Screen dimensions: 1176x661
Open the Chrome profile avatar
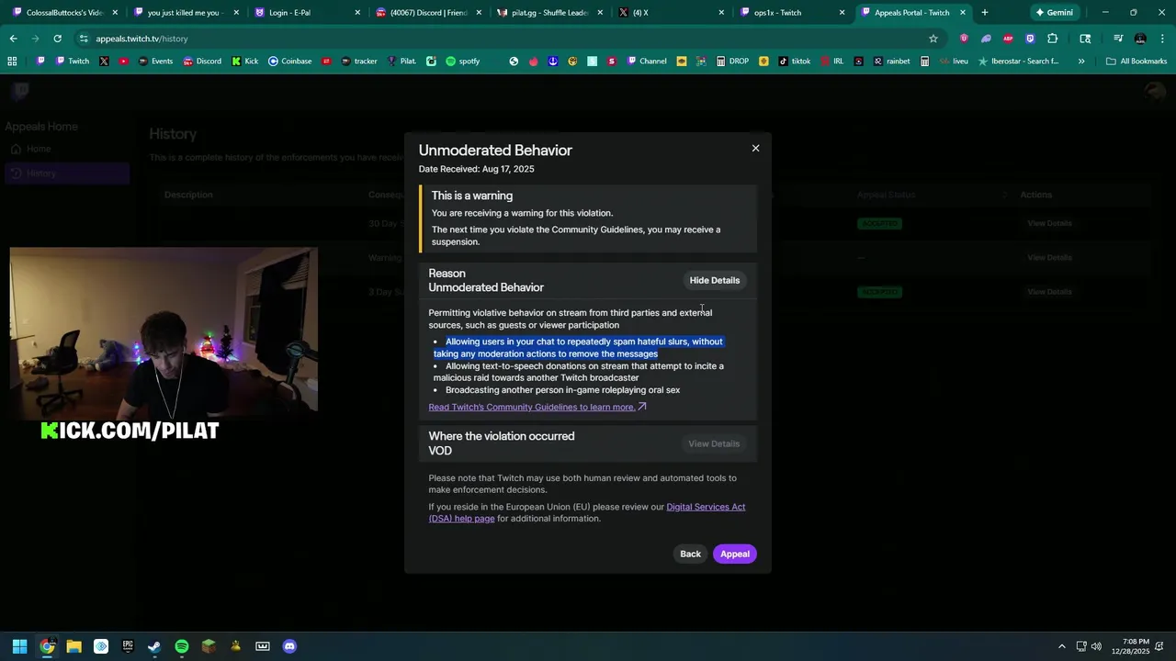1140,39
